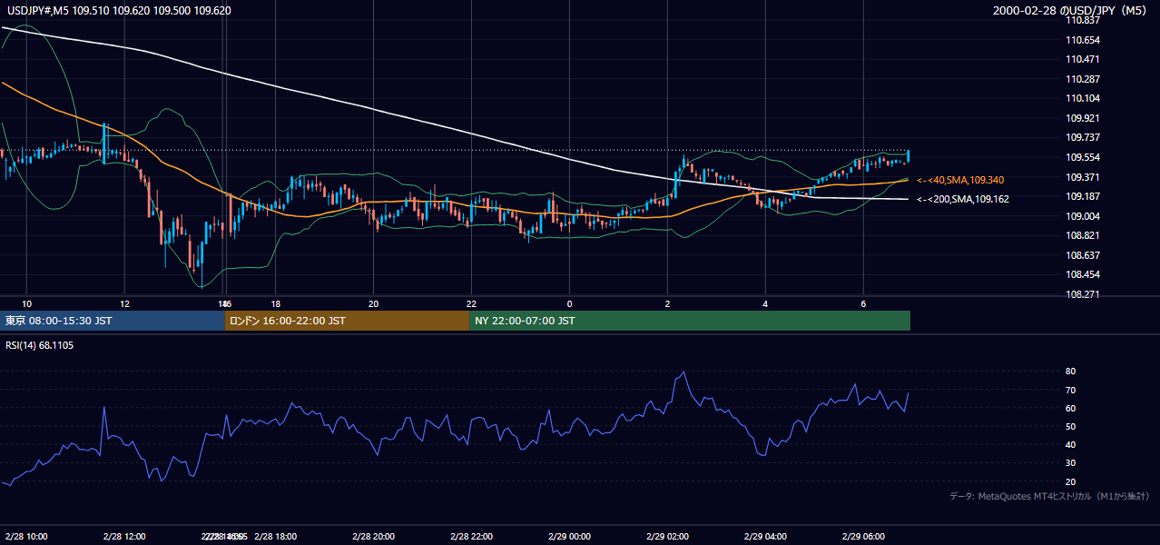Click the price axis value 110.654
This screenshot has width=1160, height=545.
[1084, 40]
